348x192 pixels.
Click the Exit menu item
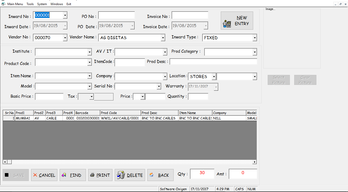click(69, 4)
